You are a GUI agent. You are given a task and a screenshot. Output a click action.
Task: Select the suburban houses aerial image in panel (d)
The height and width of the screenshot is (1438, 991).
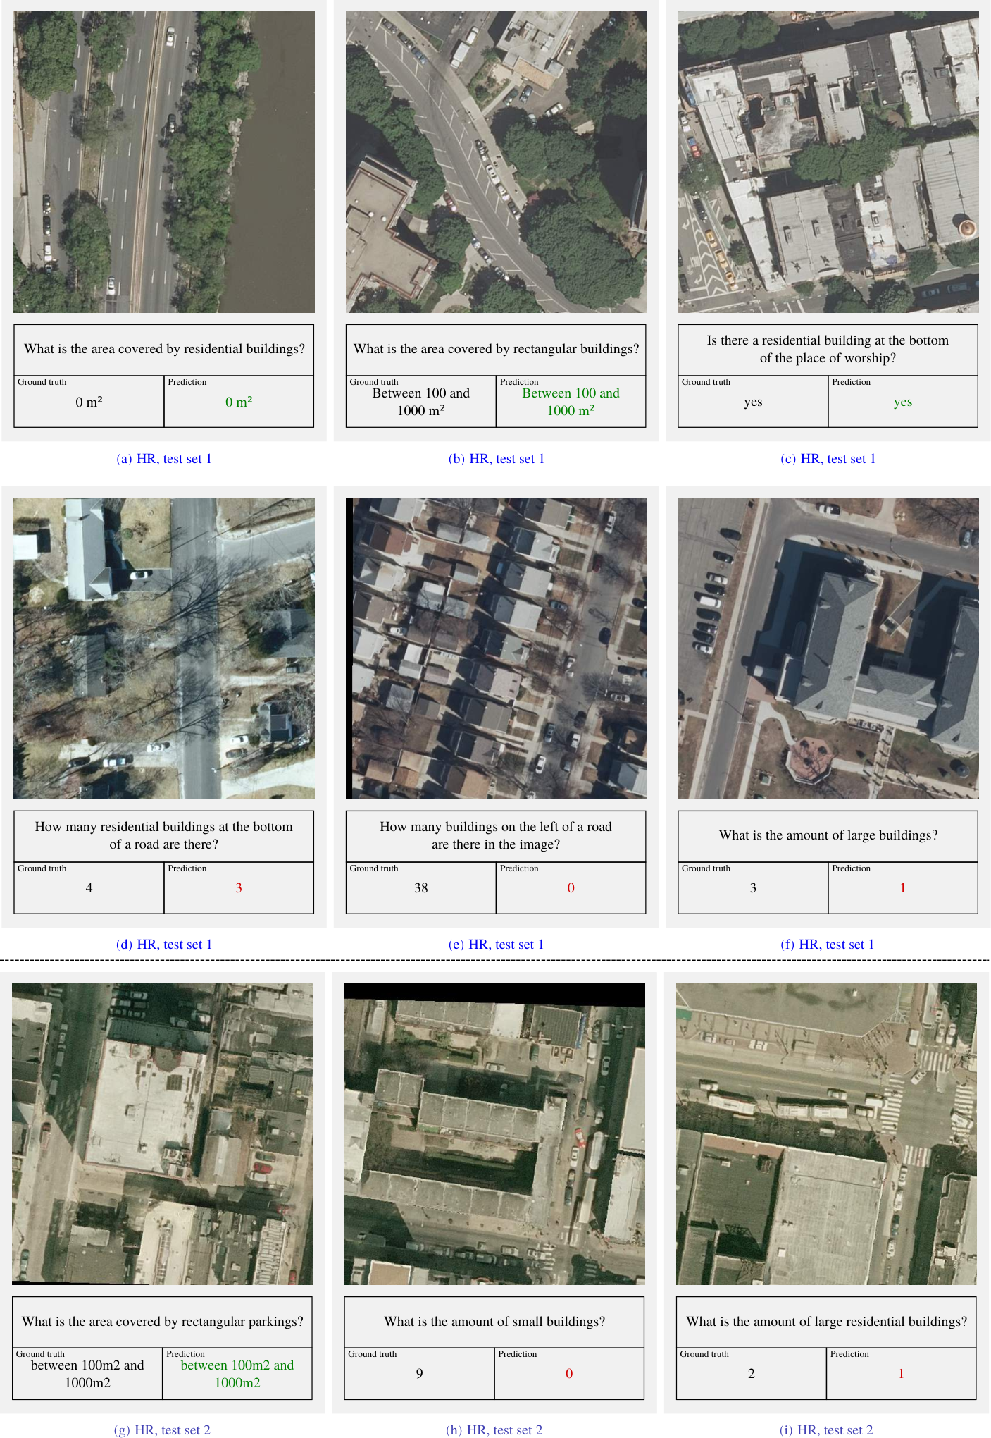point(164,649)
